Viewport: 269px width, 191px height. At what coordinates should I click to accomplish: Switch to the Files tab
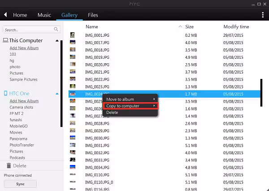point(93,15)
